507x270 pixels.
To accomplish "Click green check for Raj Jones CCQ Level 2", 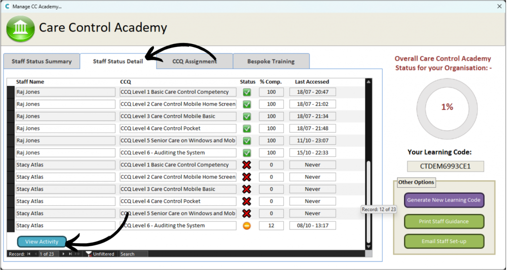I will [247, 104].
